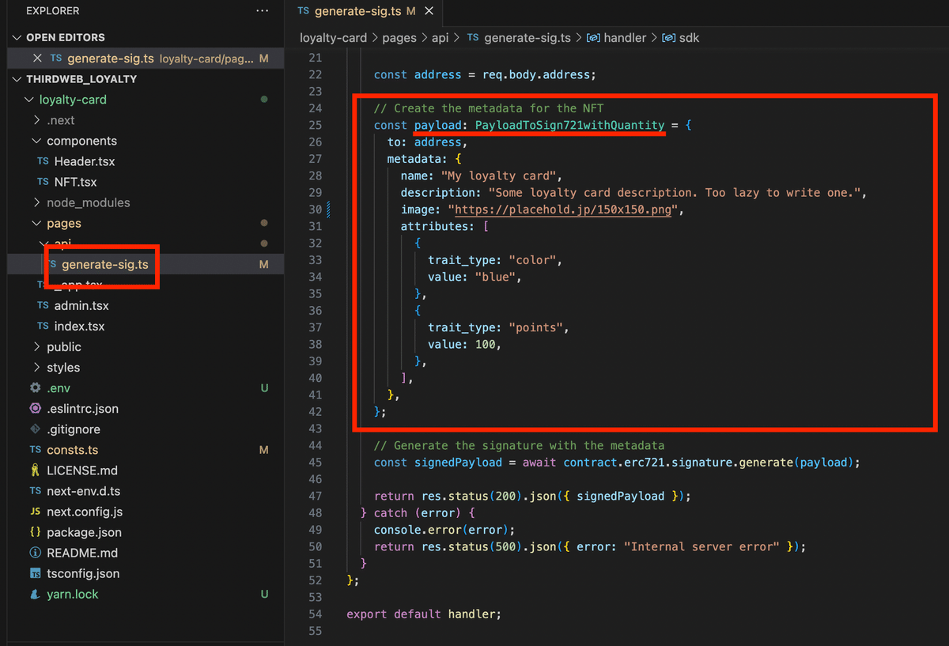Viewport: 949px width, 646px height.
Task: Open README.md file
Action: click(x=82, y=552)
